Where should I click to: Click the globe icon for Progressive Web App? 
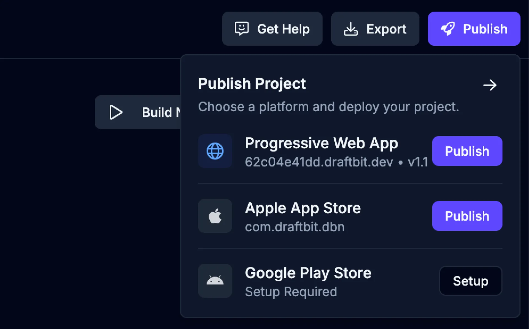pos(215,151)
